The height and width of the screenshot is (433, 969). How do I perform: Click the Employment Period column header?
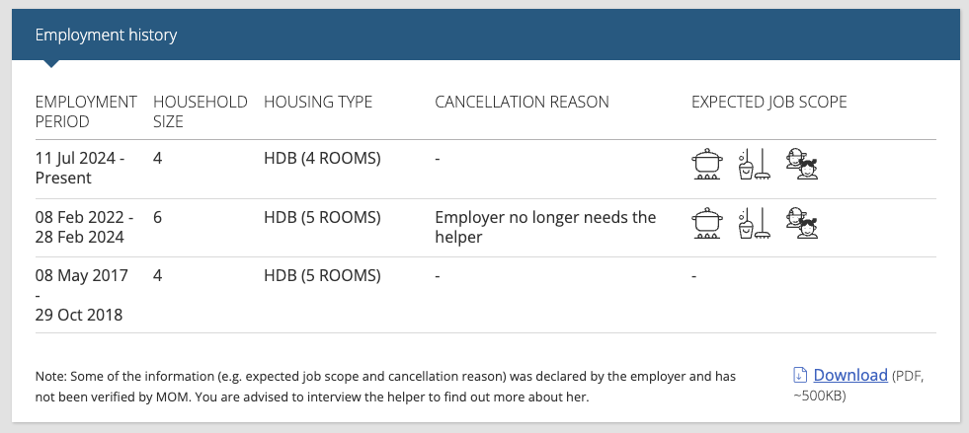point(86,111)
